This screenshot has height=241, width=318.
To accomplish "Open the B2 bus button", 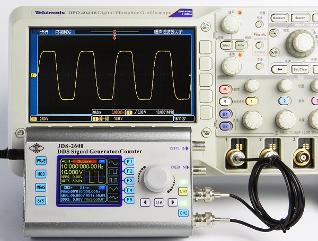I will pyautogui.click(x=225, y=126).
